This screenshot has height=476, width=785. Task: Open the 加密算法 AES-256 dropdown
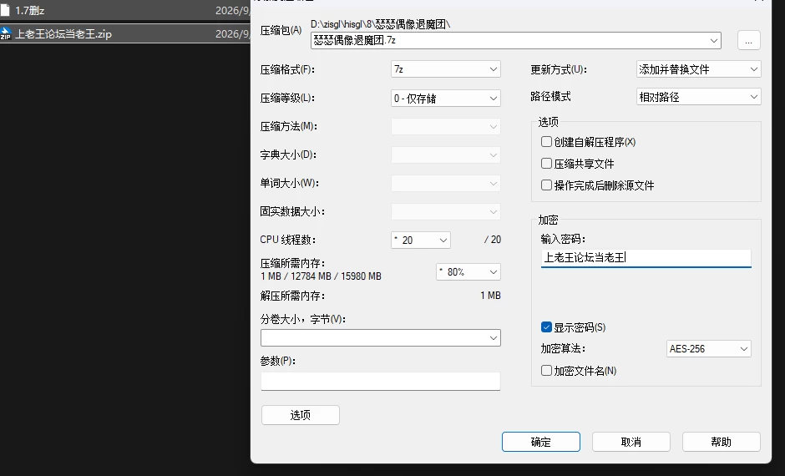(x=709, y=349)
